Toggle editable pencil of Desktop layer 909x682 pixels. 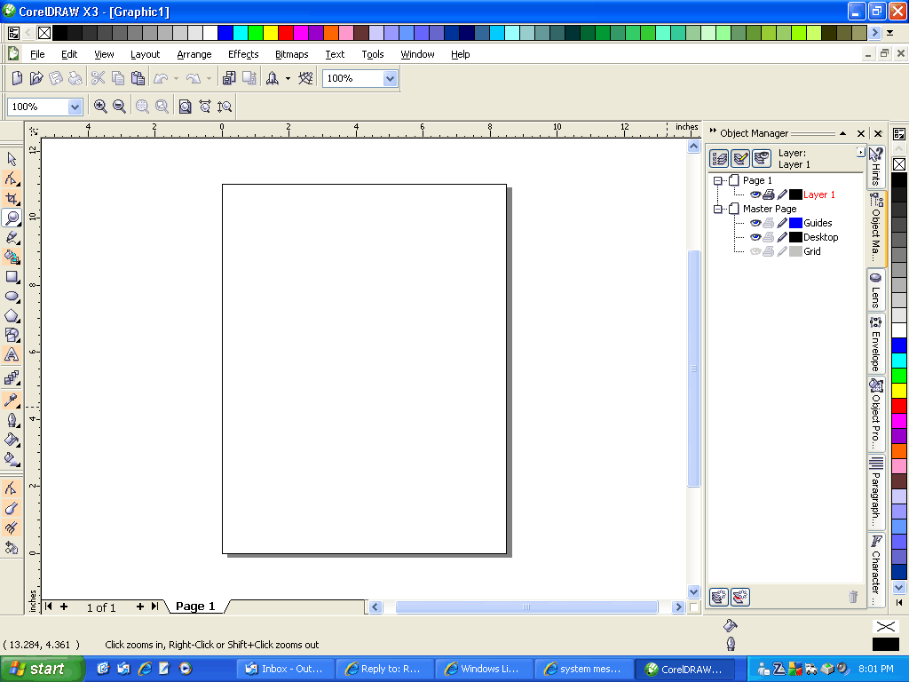[782, 237]
